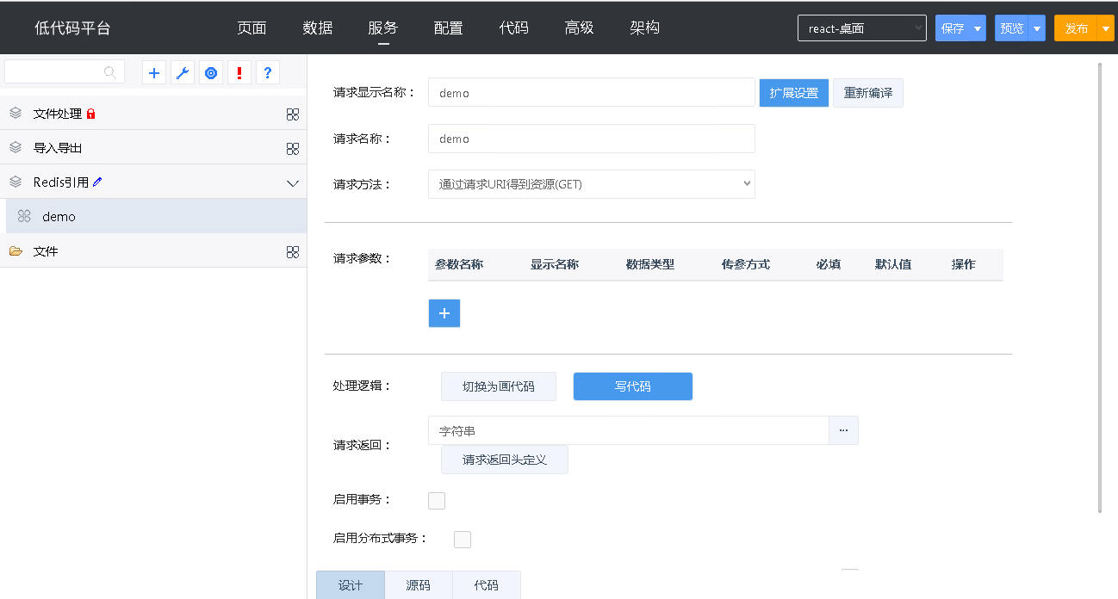The width and height of the screenshot is (1118, 599).
Task: Click the search magnifier icon in sidebar
Action: tap(110, 73)
